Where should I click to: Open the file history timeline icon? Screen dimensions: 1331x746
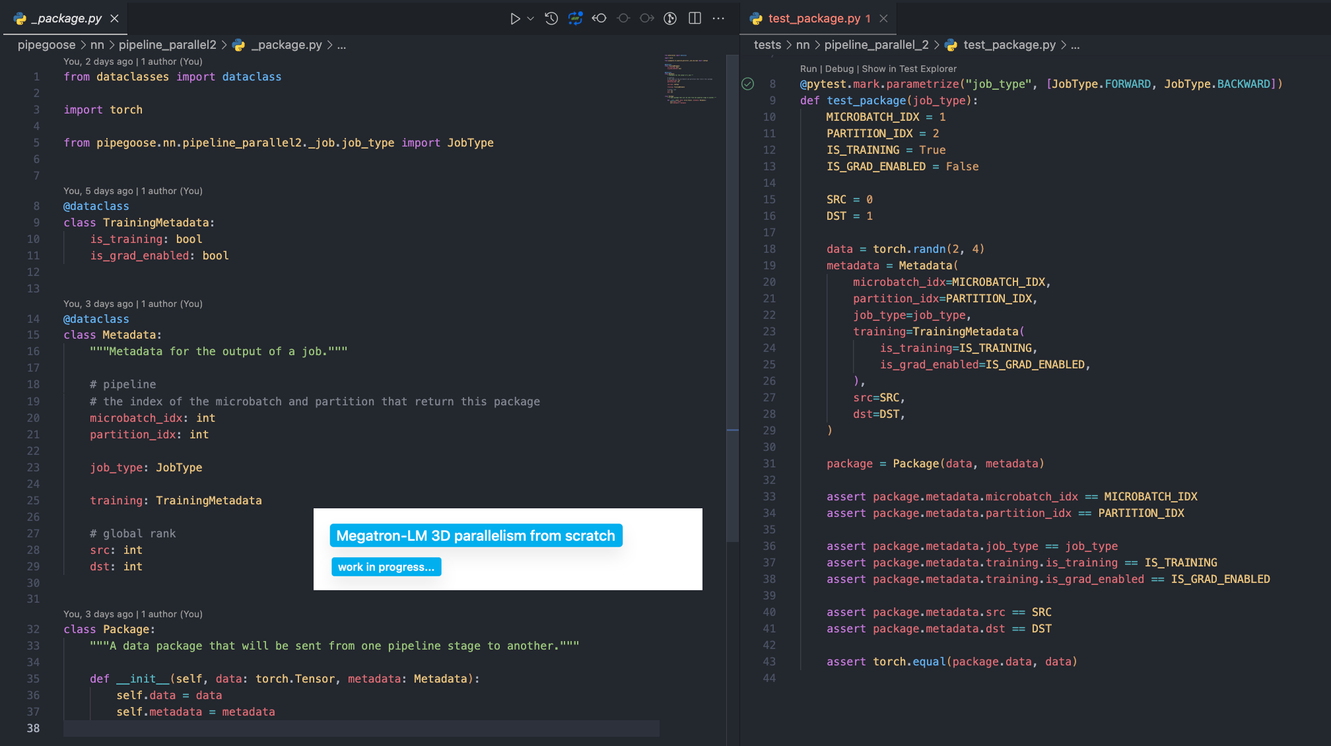pos(551,18)
